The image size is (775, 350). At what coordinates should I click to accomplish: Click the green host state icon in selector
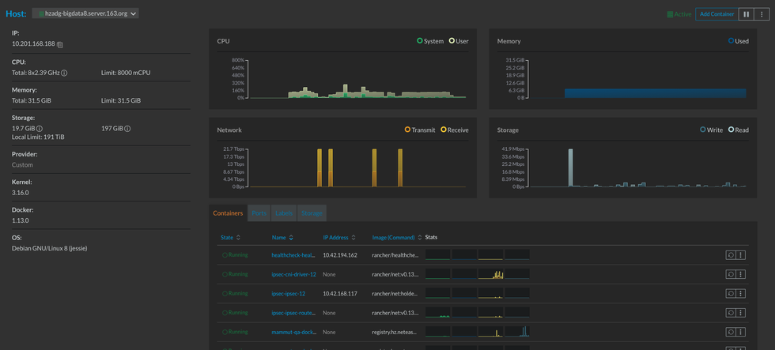pos(41,13)
